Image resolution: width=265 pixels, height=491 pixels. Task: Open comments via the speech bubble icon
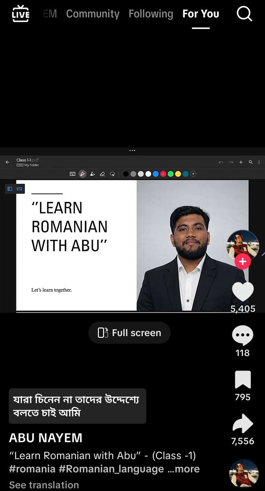click(243, 336)
